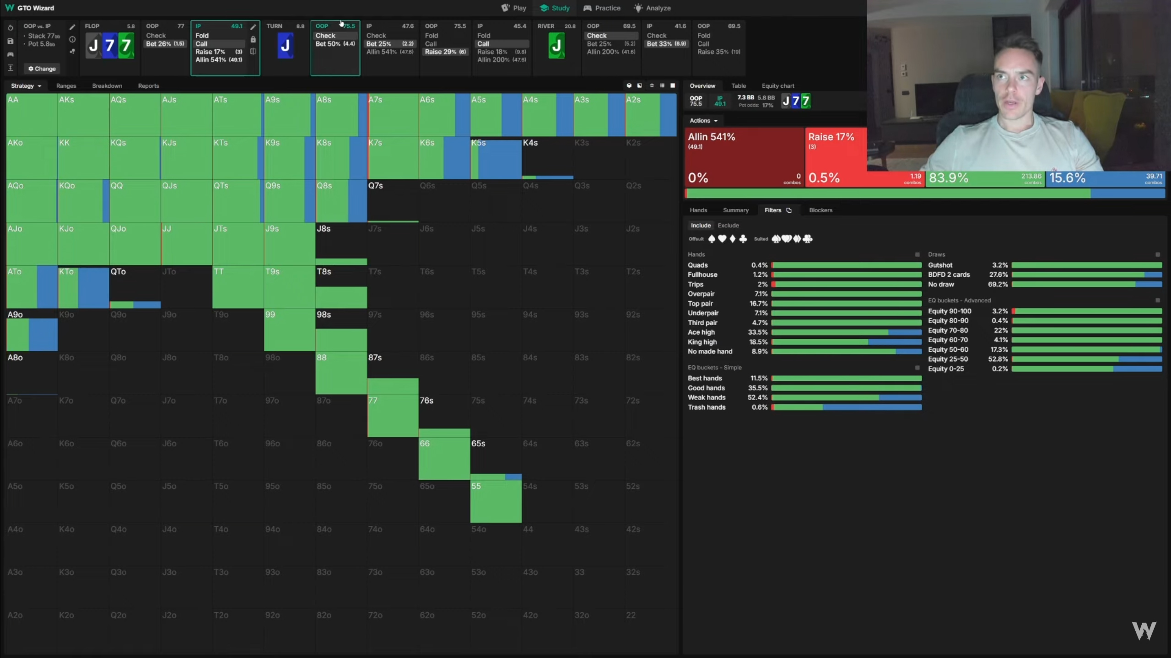Image resolution: width=1171 pixels, height=658 pixels.
Task: Select the suited hearts suit filter
Action: 786,239
